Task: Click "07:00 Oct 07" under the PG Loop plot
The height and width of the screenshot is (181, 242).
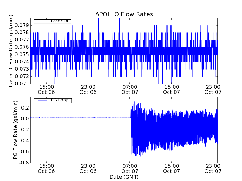Action: click(x=130, y=169)
